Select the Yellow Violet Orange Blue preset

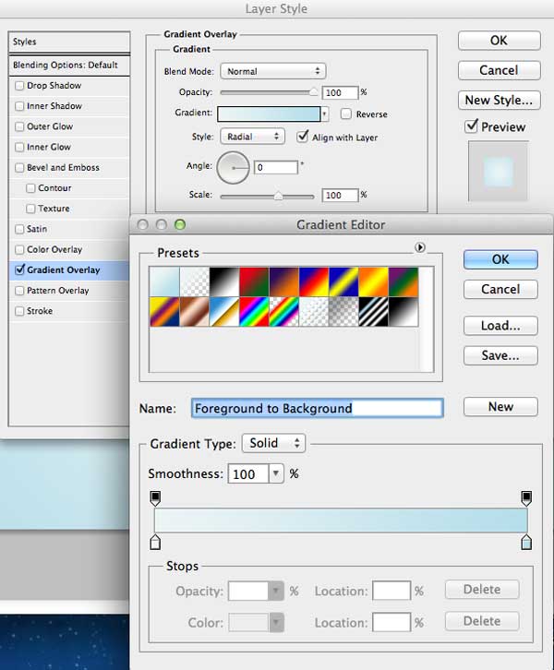(x=164, y=312)
